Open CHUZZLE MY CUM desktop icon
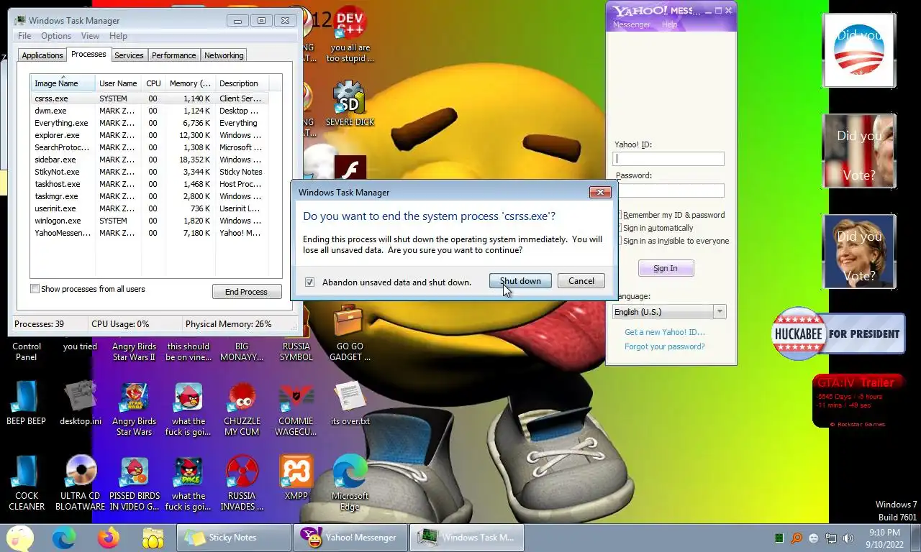 pos(242,408)
